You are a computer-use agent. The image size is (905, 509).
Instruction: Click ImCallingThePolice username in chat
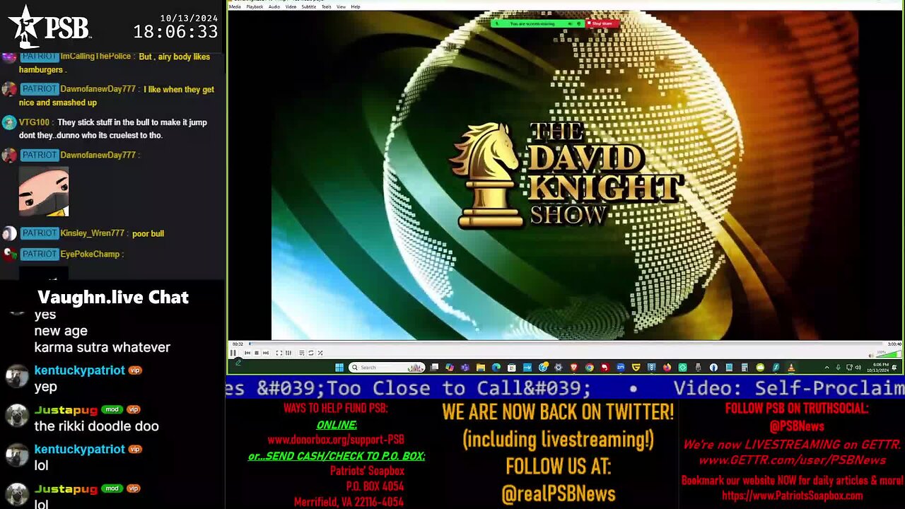[x=96, y=57]
